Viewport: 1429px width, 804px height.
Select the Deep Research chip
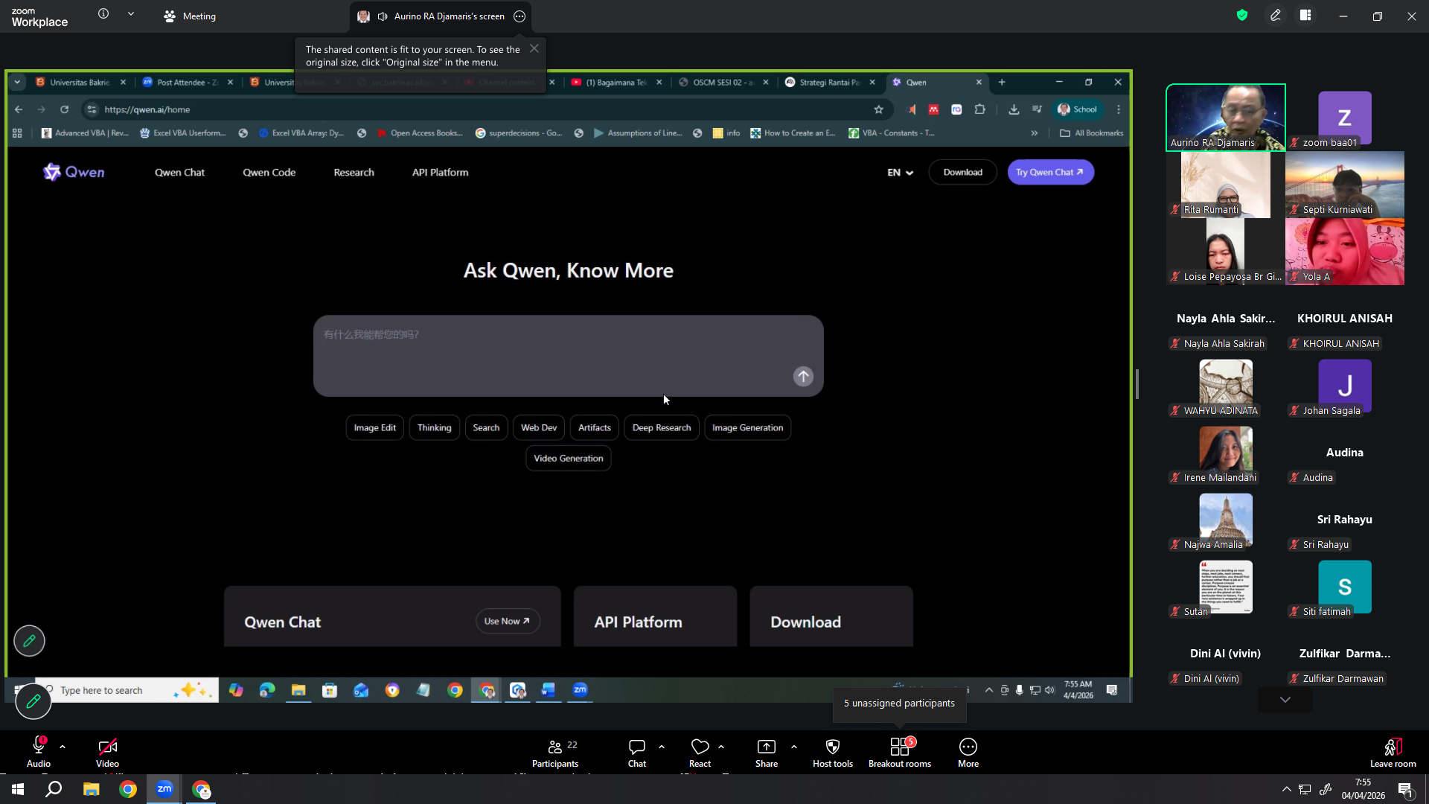(662, 428)
